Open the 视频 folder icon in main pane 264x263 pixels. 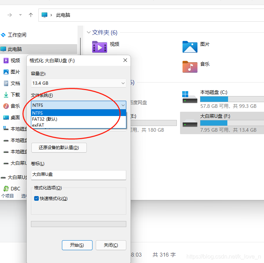[x=100, y=47]
